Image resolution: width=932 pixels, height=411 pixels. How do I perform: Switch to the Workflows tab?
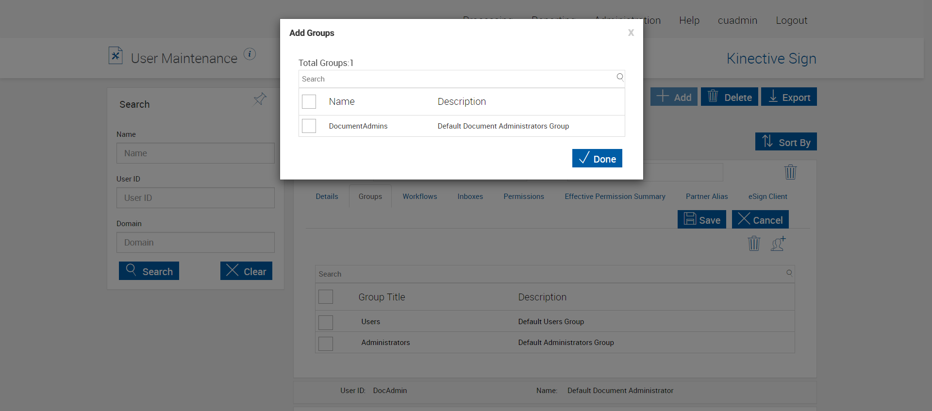click(420, 197)
